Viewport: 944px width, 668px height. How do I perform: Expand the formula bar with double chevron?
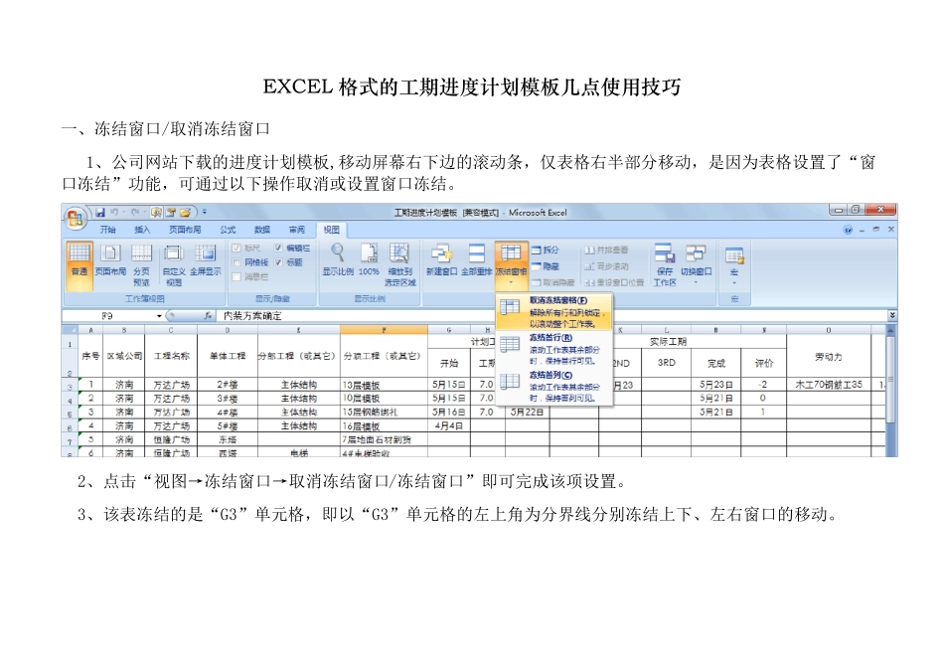(892, 316)
